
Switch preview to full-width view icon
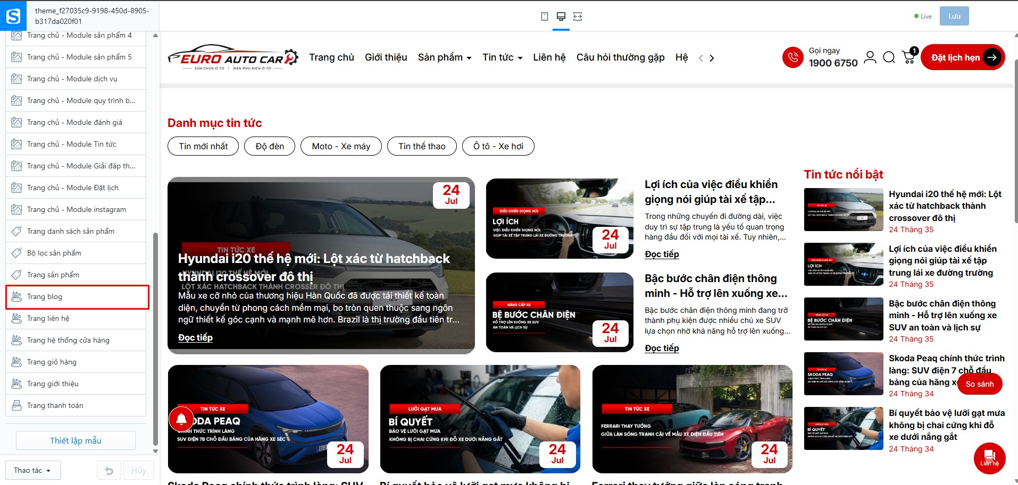(578, 16)
